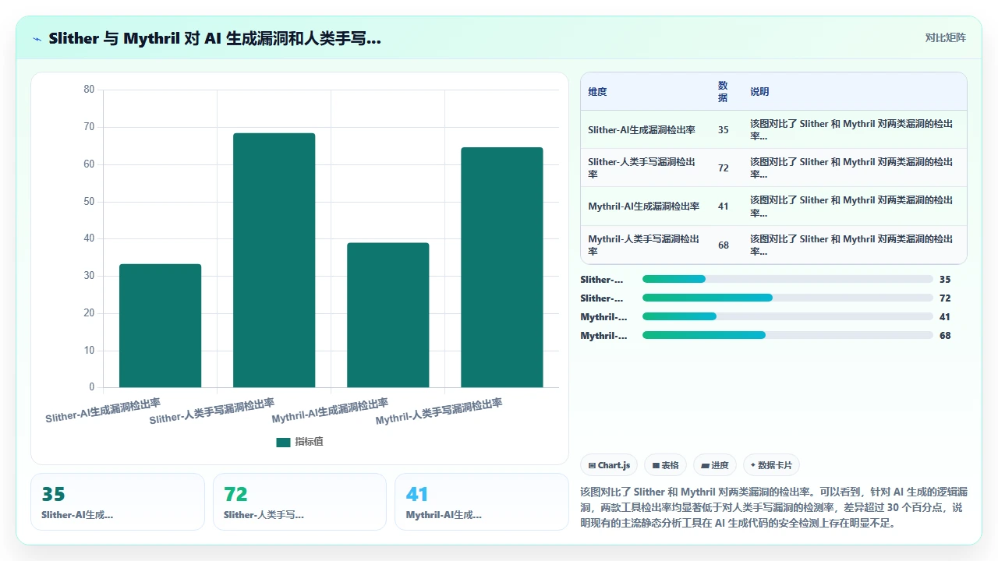Click the progress bar with value 35

tap(787, 279)
